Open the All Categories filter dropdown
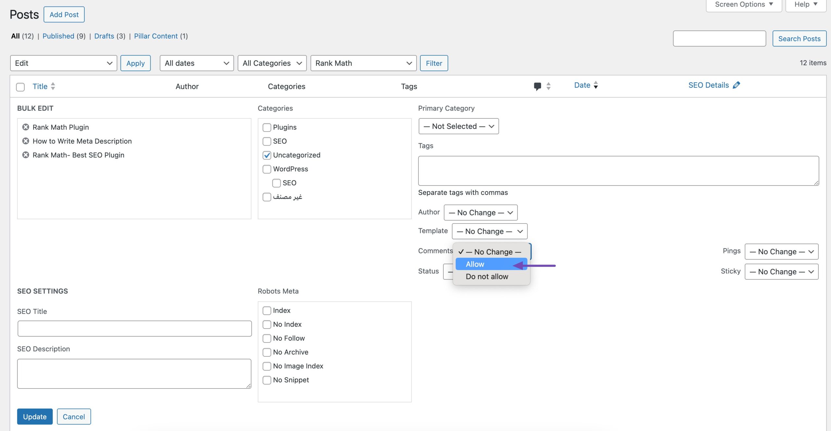 272,63
